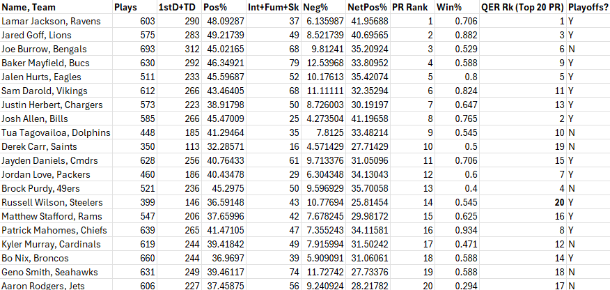The image size is (610, 290).
Task: Select the Jared Goff, Lions cell
Action: point(56,35)
